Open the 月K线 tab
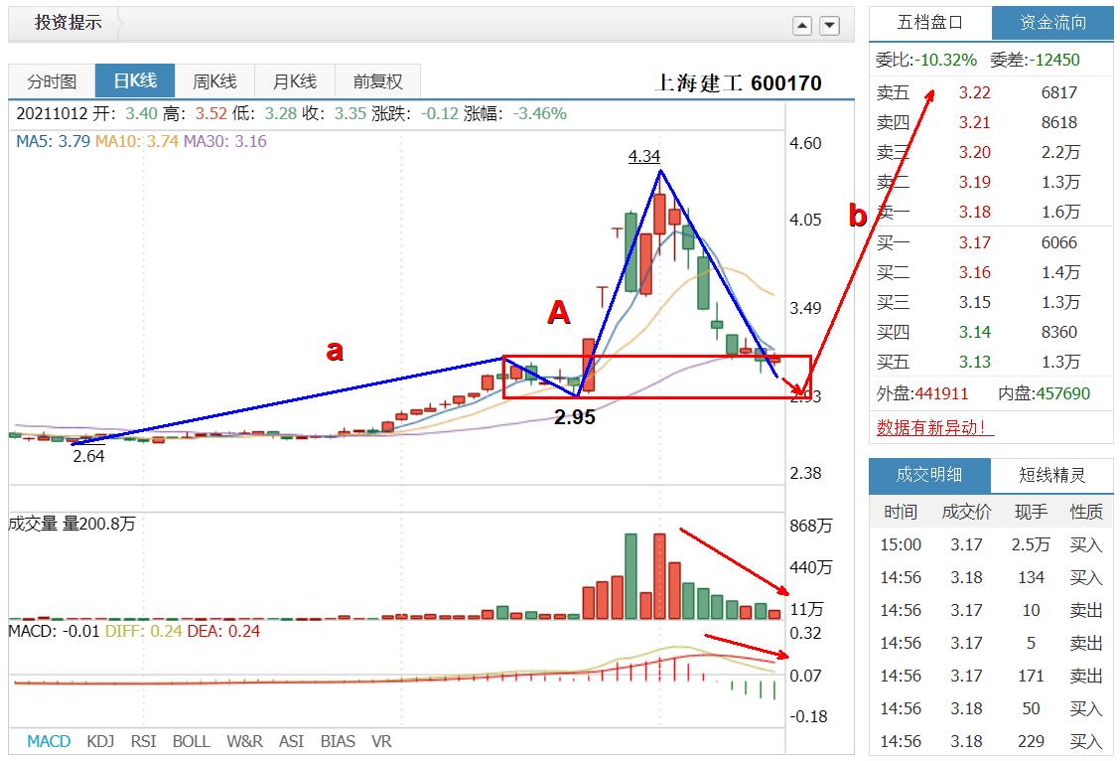 (294, 81)
